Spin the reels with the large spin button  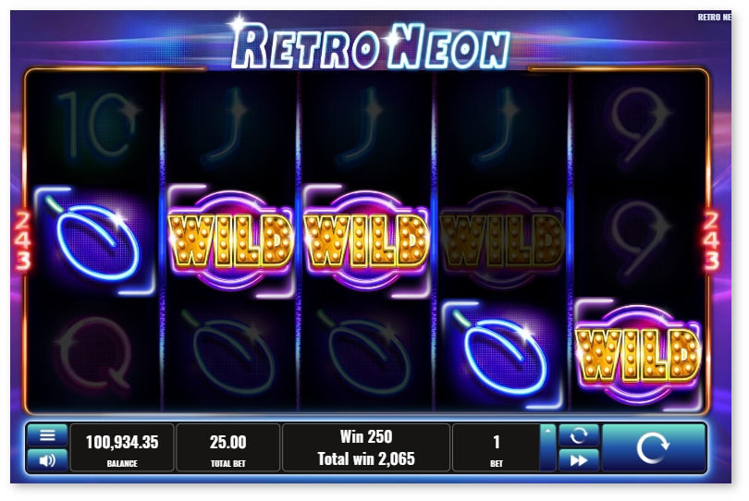coord(654,447)
